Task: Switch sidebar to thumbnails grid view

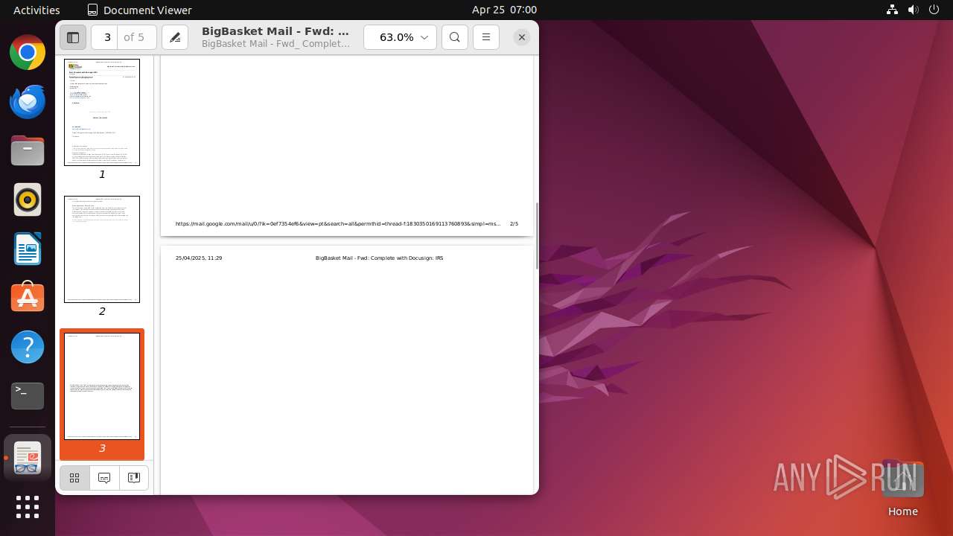Action: coord(74,478)
